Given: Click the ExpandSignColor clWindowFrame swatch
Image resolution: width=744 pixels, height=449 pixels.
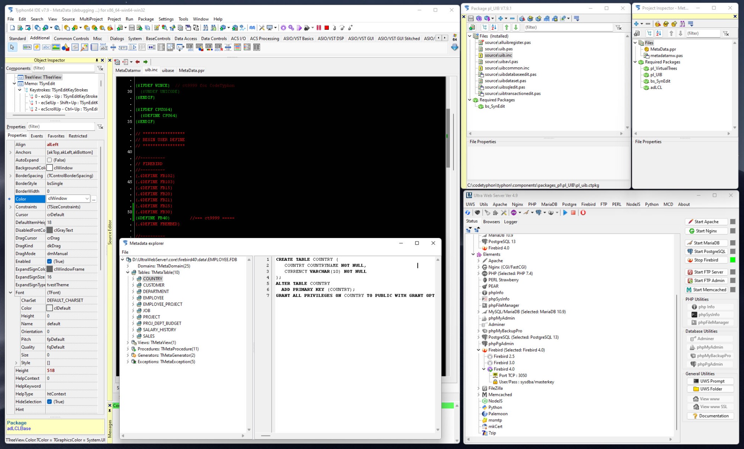Looking at the screenshot, I should point(49,269).
